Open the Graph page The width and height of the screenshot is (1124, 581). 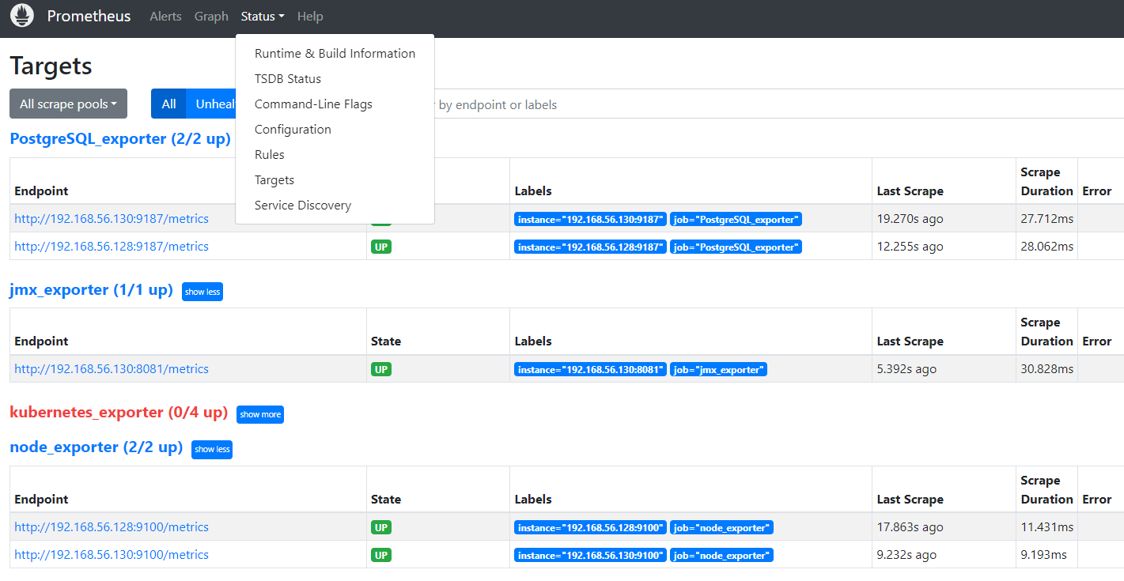(x=211, y=16)
